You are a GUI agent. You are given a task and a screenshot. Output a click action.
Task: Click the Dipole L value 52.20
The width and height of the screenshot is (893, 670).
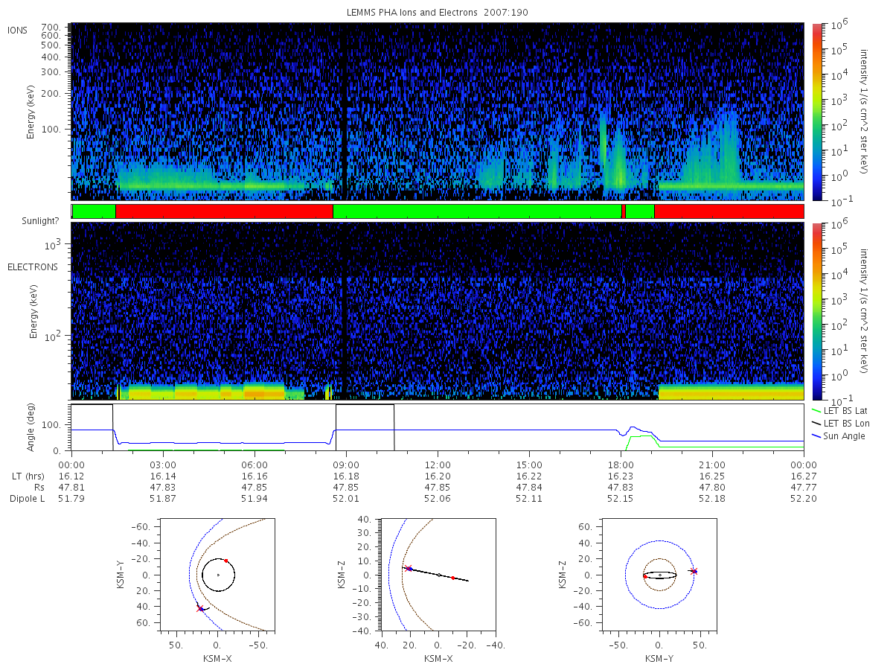tap(804, 499)
